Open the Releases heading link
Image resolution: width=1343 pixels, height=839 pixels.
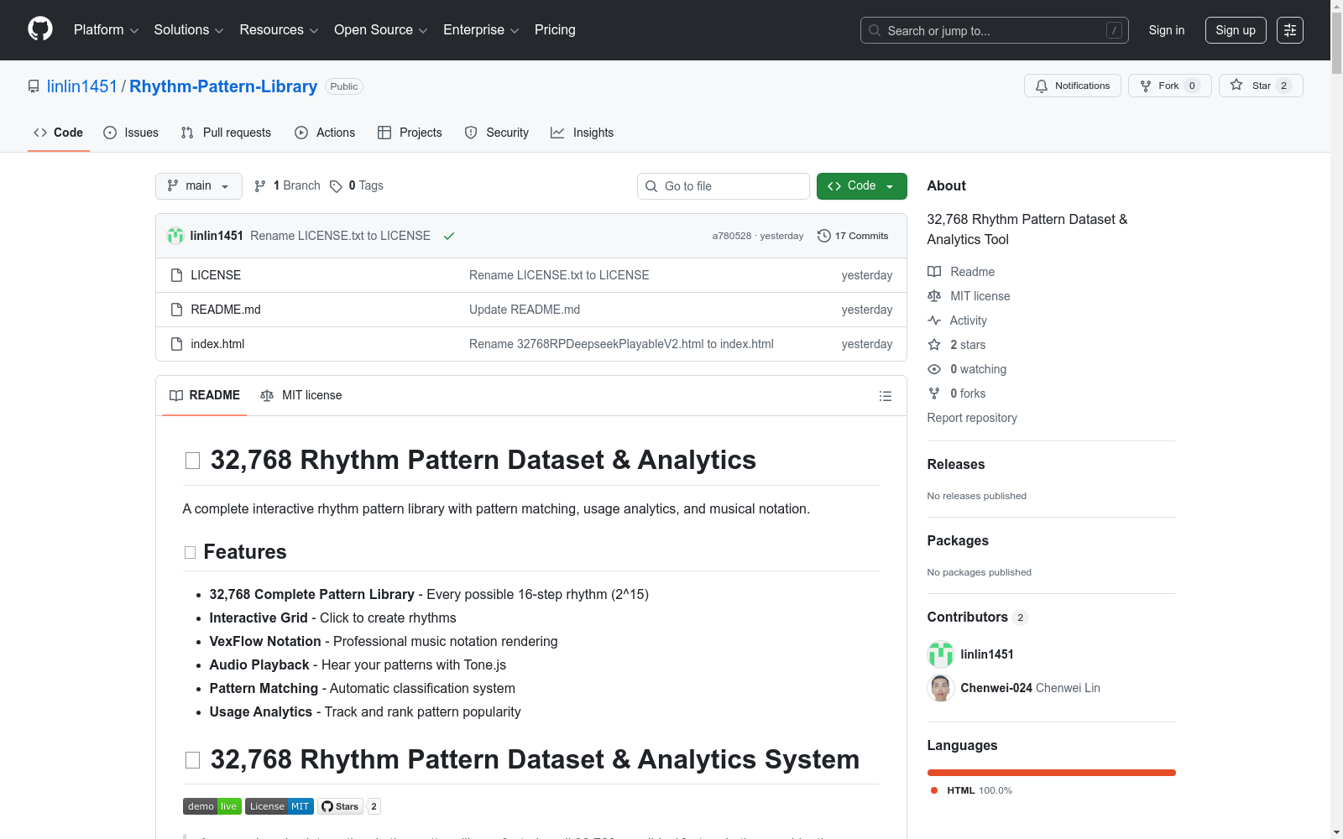(956, 464)
